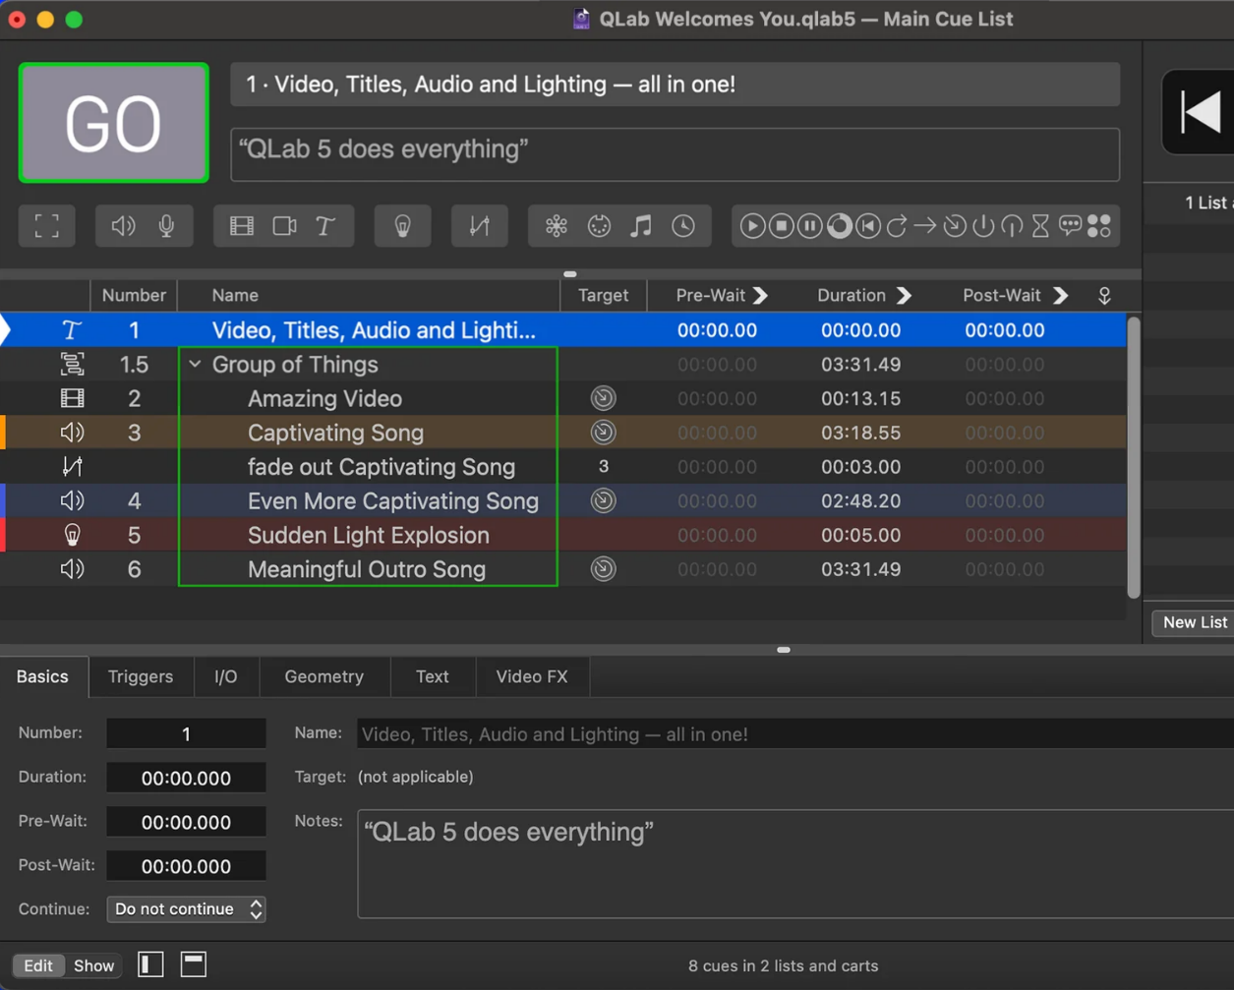
Task: Add a Text cue from toolbar
Action: click(x=325, y=226)
